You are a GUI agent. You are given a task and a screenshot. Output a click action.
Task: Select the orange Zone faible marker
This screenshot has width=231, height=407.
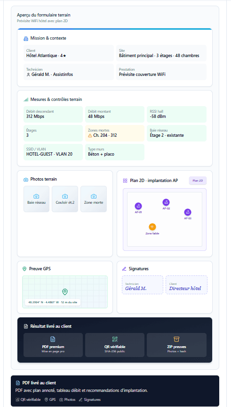point(152,227)
